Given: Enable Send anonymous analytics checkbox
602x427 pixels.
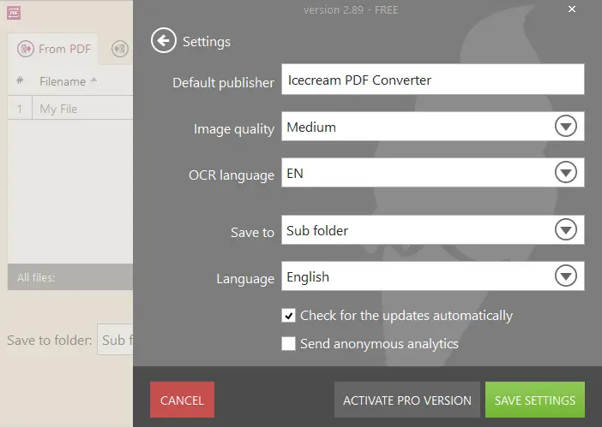Looking at the screenshot, I should (289, 344).
